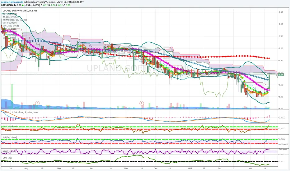Click the 9.50 price axis label
Image resolution: width=290 pixels, height=171 pixels.
[x=281, y=12]
